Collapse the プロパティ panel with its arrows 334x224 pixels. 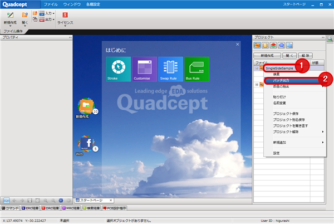pyautogui.click(x=70, y=37)
